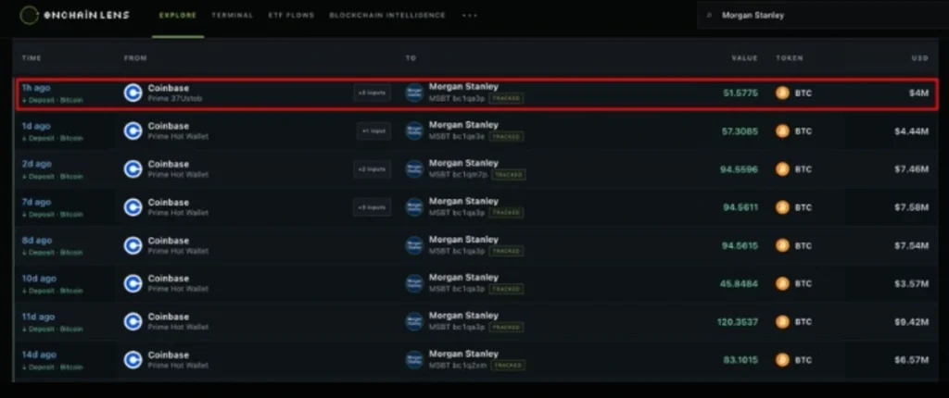This screenshot has width=949, height=398.
Task: Click Coinbase icon in the 7d ago row
Action: point(133,207)
